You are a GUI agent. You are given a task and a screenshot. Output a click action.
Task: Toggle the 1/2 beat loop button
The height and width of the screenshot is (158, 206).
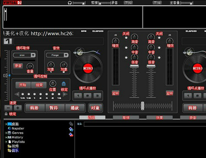tap(29, 94)
